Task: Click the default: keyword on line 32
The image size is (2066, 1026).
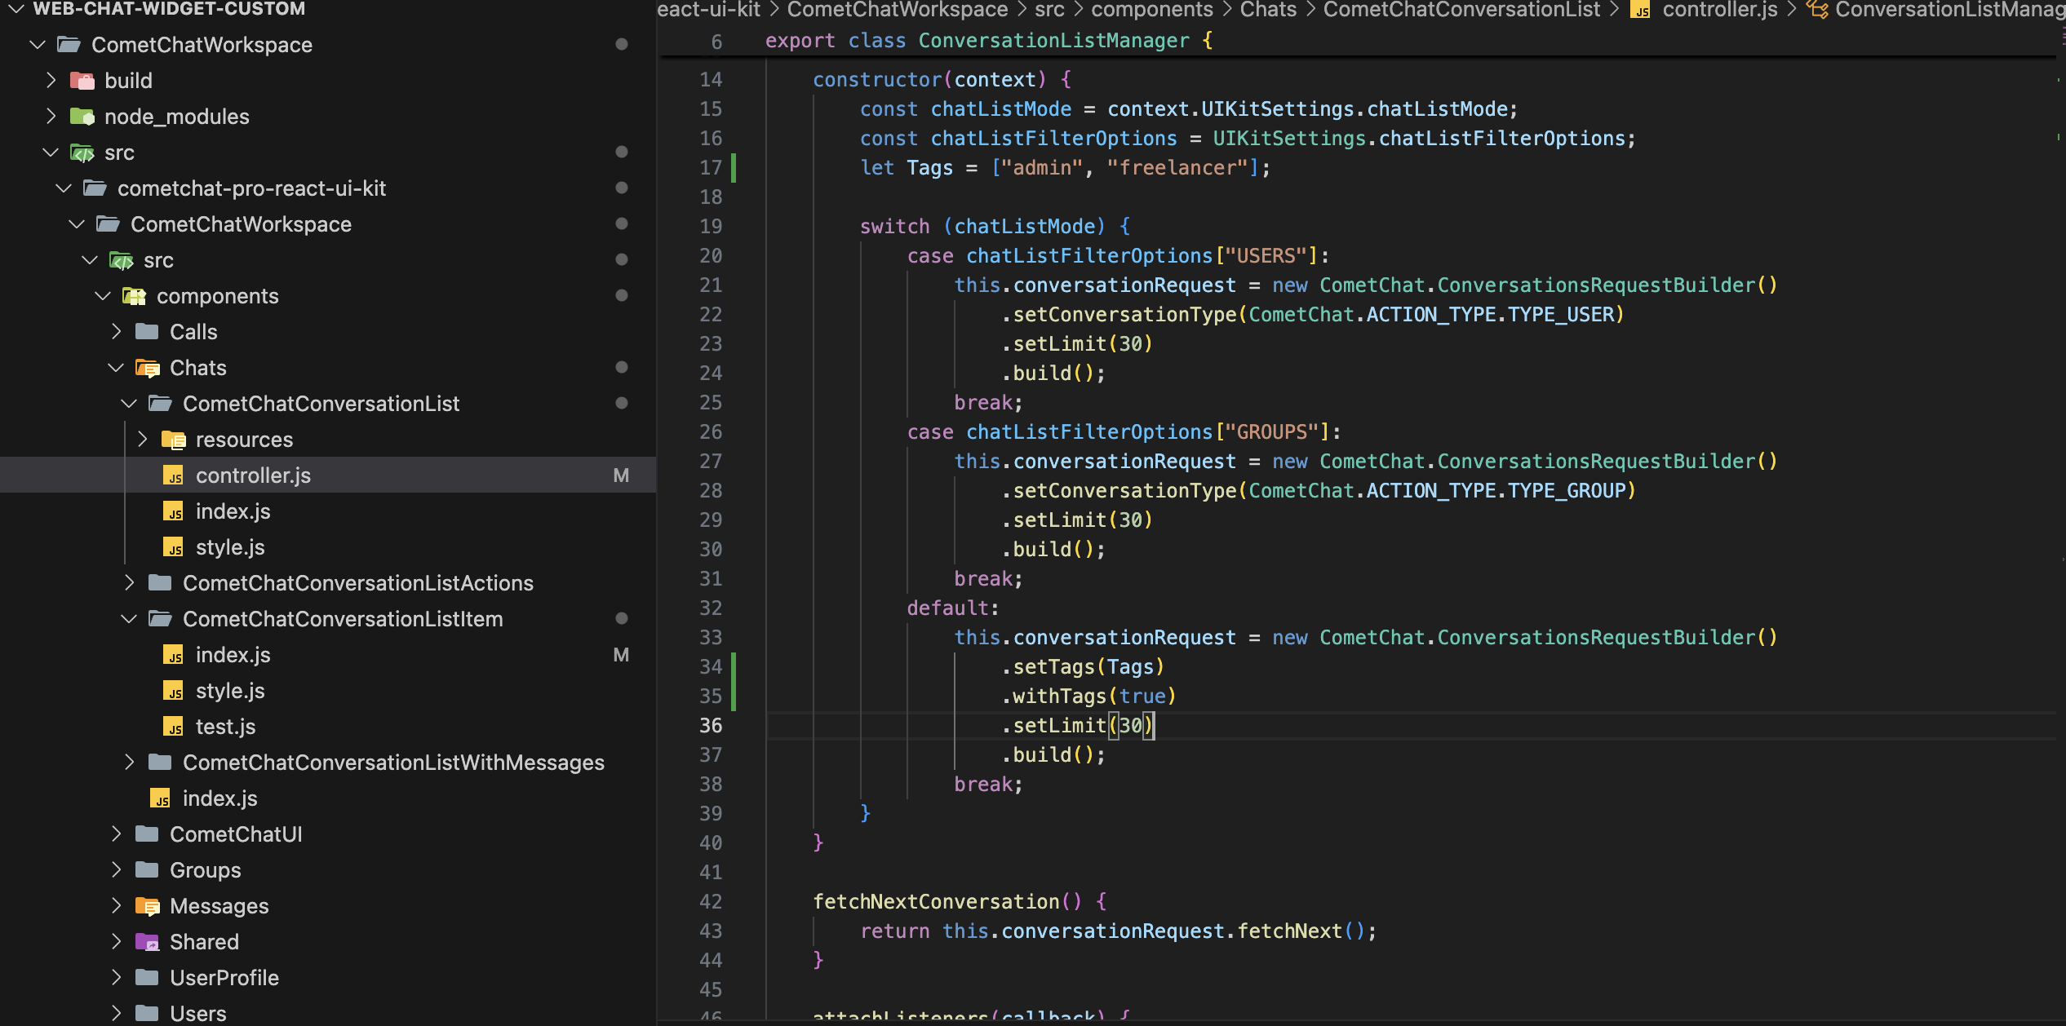Action: (953, 608)
